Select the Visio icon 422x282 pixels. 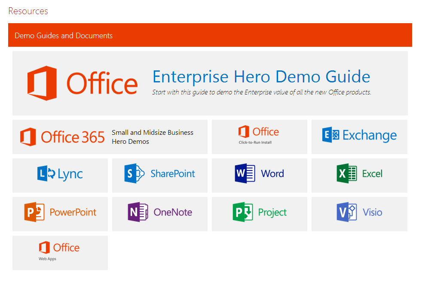[x=347, y=212]
